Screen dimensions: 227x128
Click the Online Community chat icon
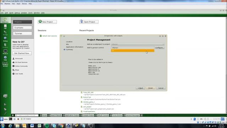[x=13, y=66]
